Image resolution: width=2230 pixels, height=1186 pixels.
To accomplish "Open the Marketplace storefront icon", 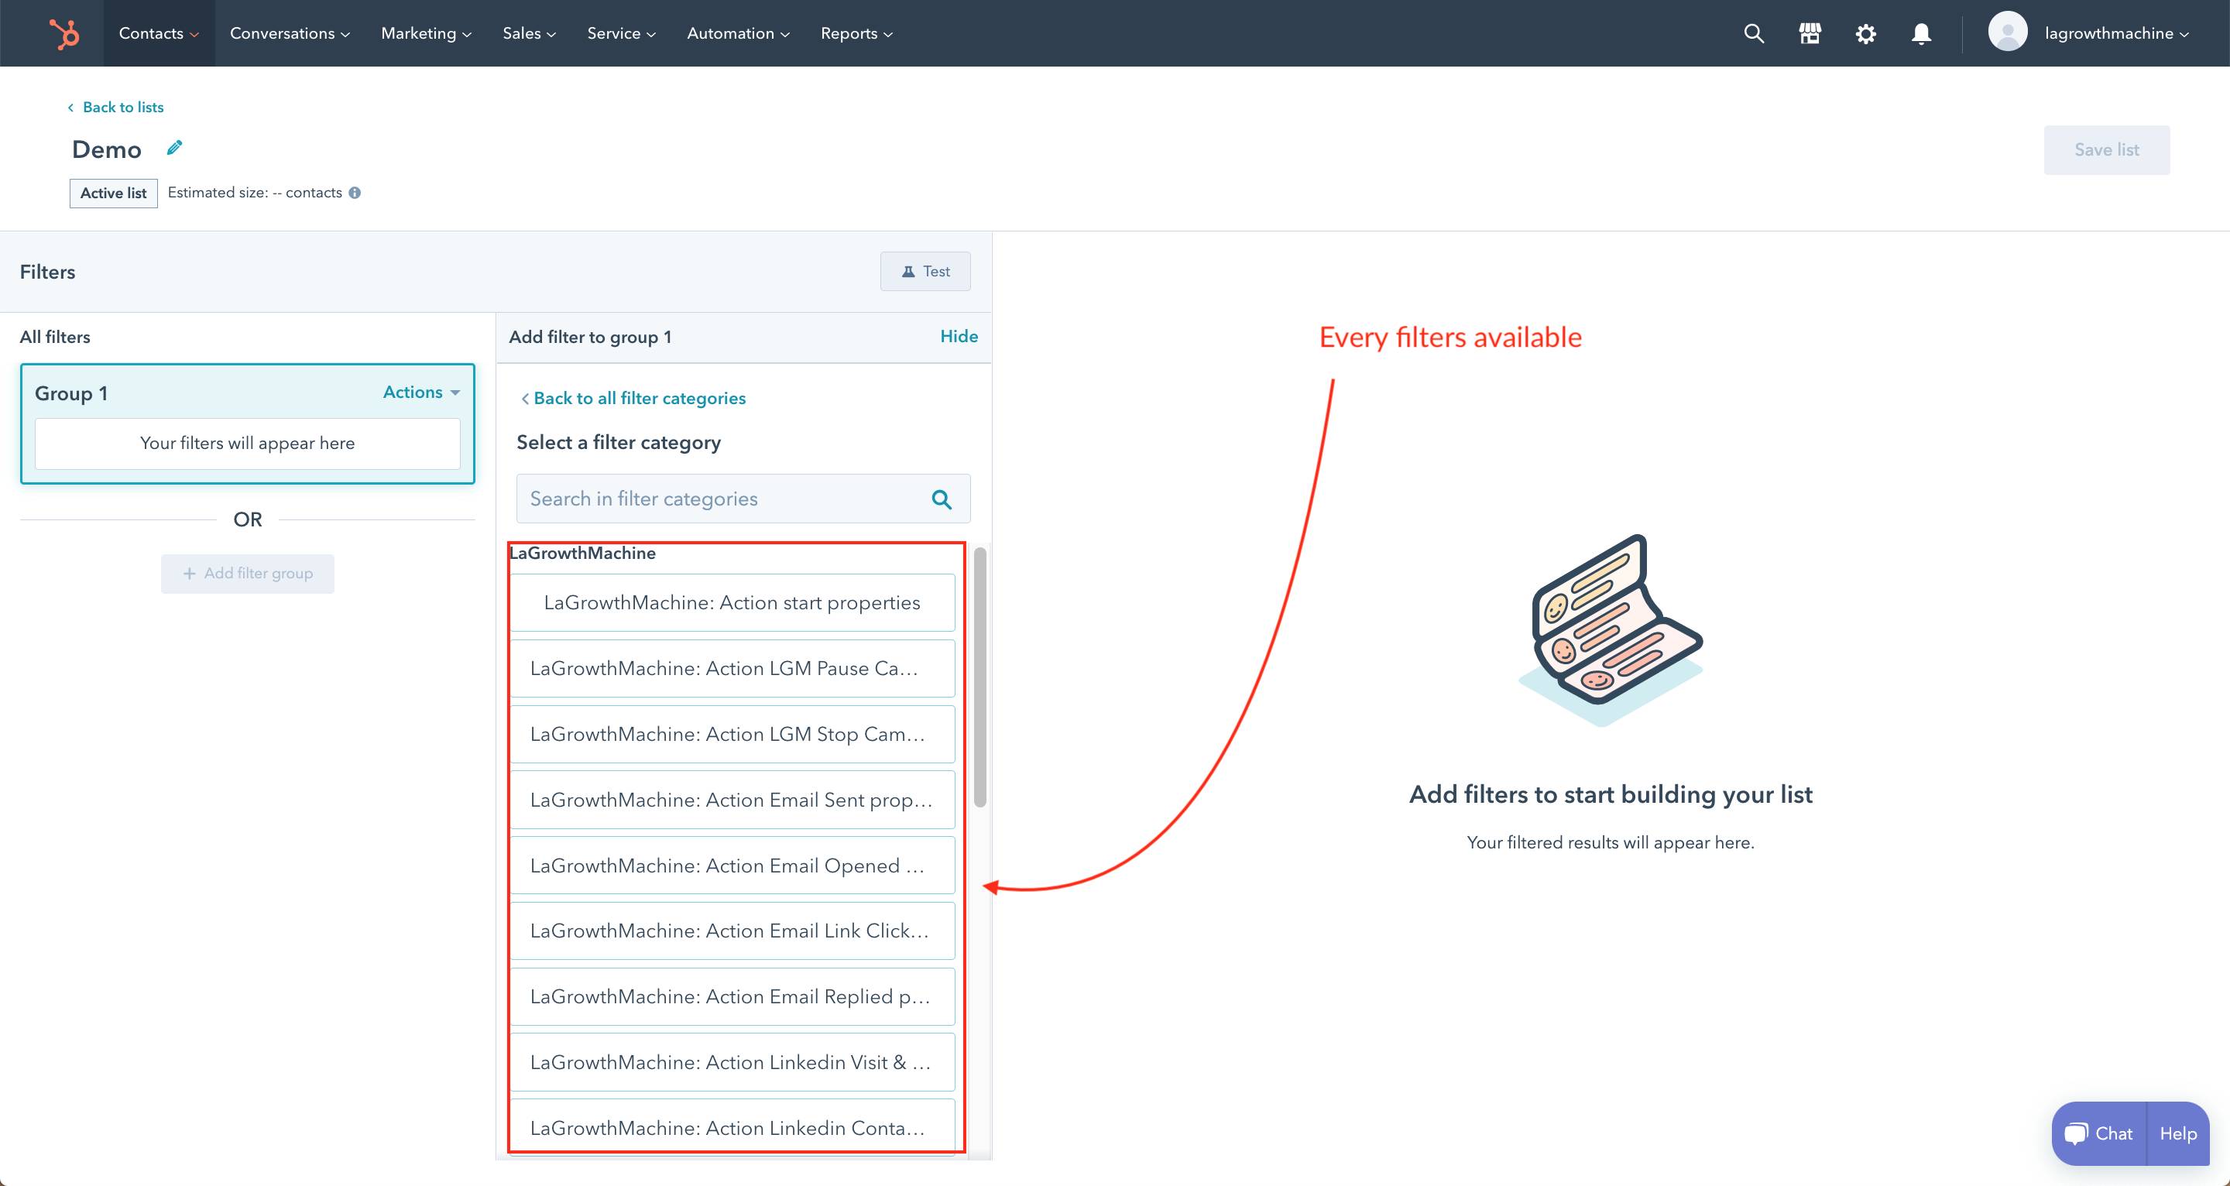I will click(x=1810, y=34).
